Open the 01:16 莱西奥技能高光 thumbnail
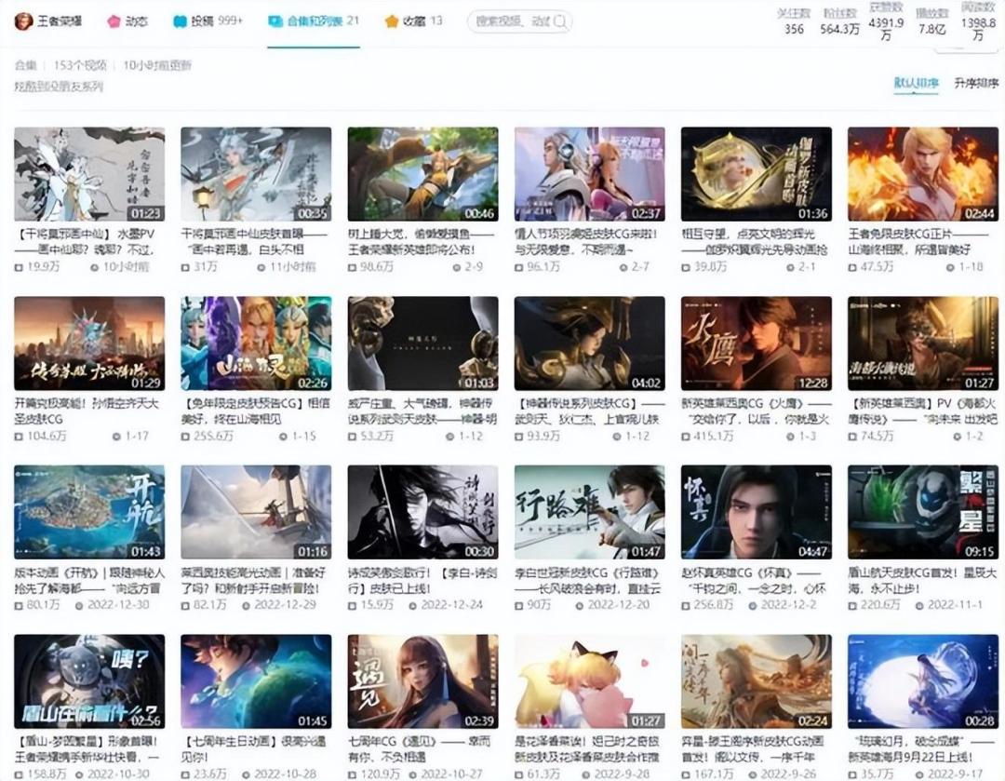This screenshot has height=781, width=1005. click(256, 512)
